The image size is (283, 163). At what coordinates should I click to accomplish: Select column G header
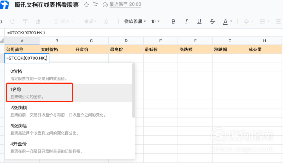(x=230, y=41)
